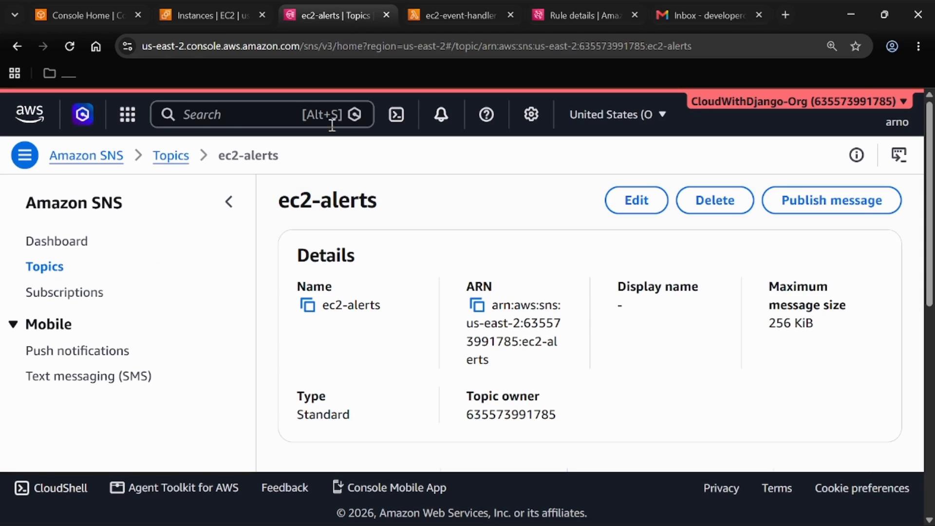Switch to the Gmail Inbox tab

[x=710, y=15]
